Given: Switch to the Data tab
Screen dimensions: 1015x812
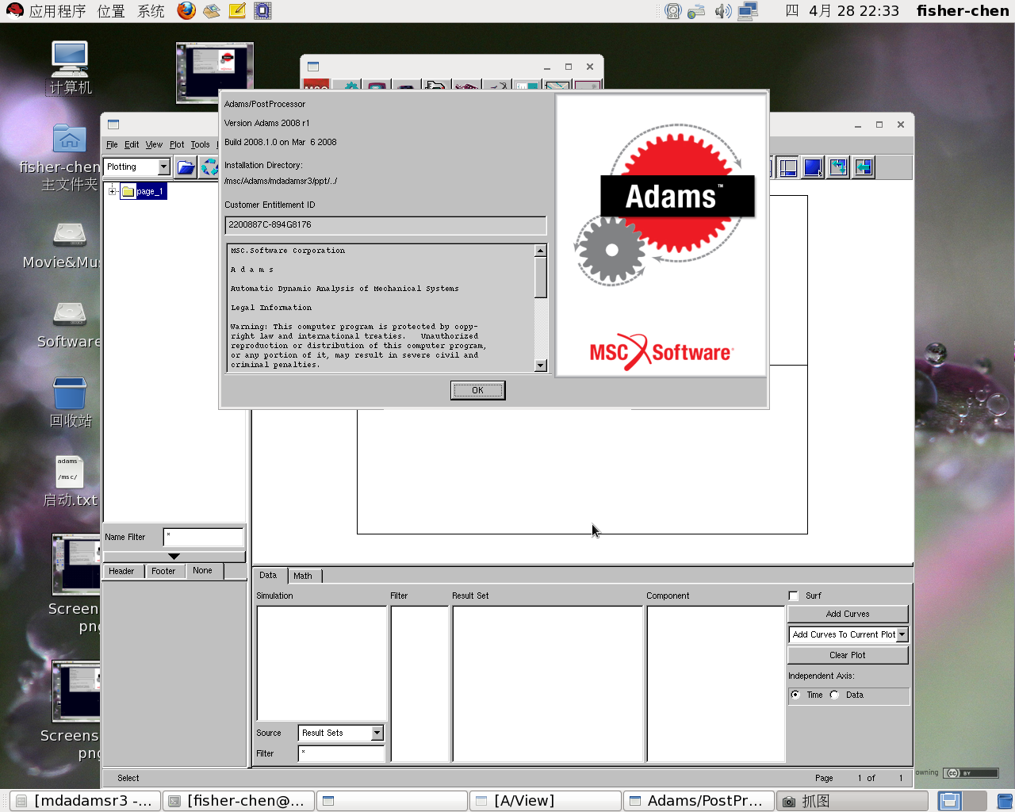Looking at the screenshot, I should coord(268,576).
